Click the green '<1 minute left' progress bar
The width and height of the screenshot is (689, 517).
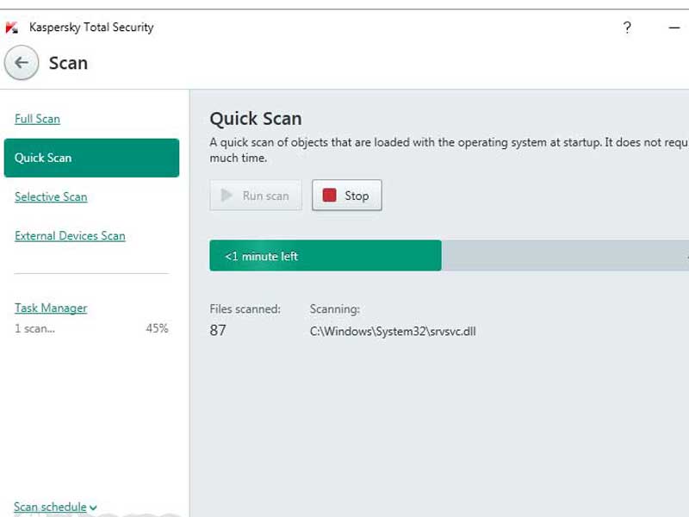point(326,256)
